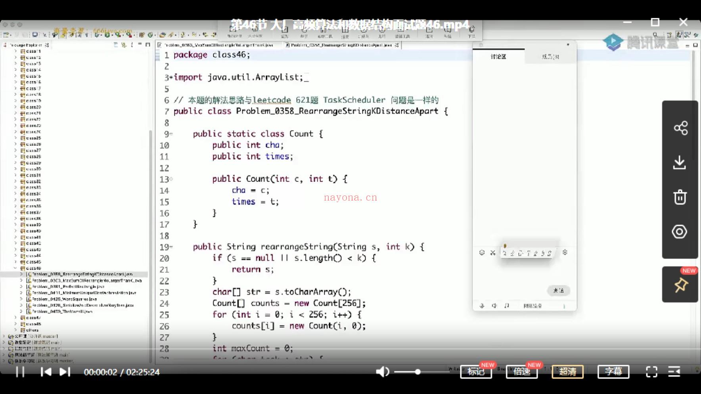Toggle Link with Editor in Package Explorer

124,45
